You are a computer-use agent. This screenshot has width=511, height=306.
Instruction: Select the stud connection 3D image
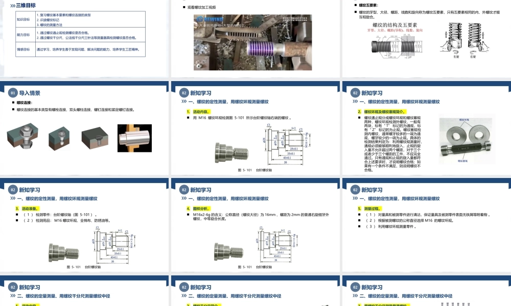[59, 138]
